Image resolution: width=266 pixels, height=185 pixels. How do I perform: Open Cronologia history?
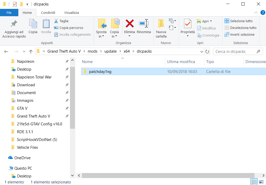pos(208,35)
